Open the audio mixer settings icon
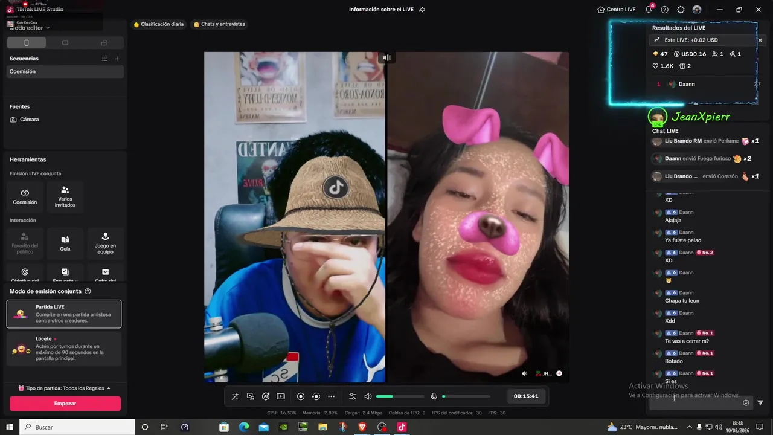Image resolution: width=773 pixels, height=435 pixels. (x=353, y=396)
